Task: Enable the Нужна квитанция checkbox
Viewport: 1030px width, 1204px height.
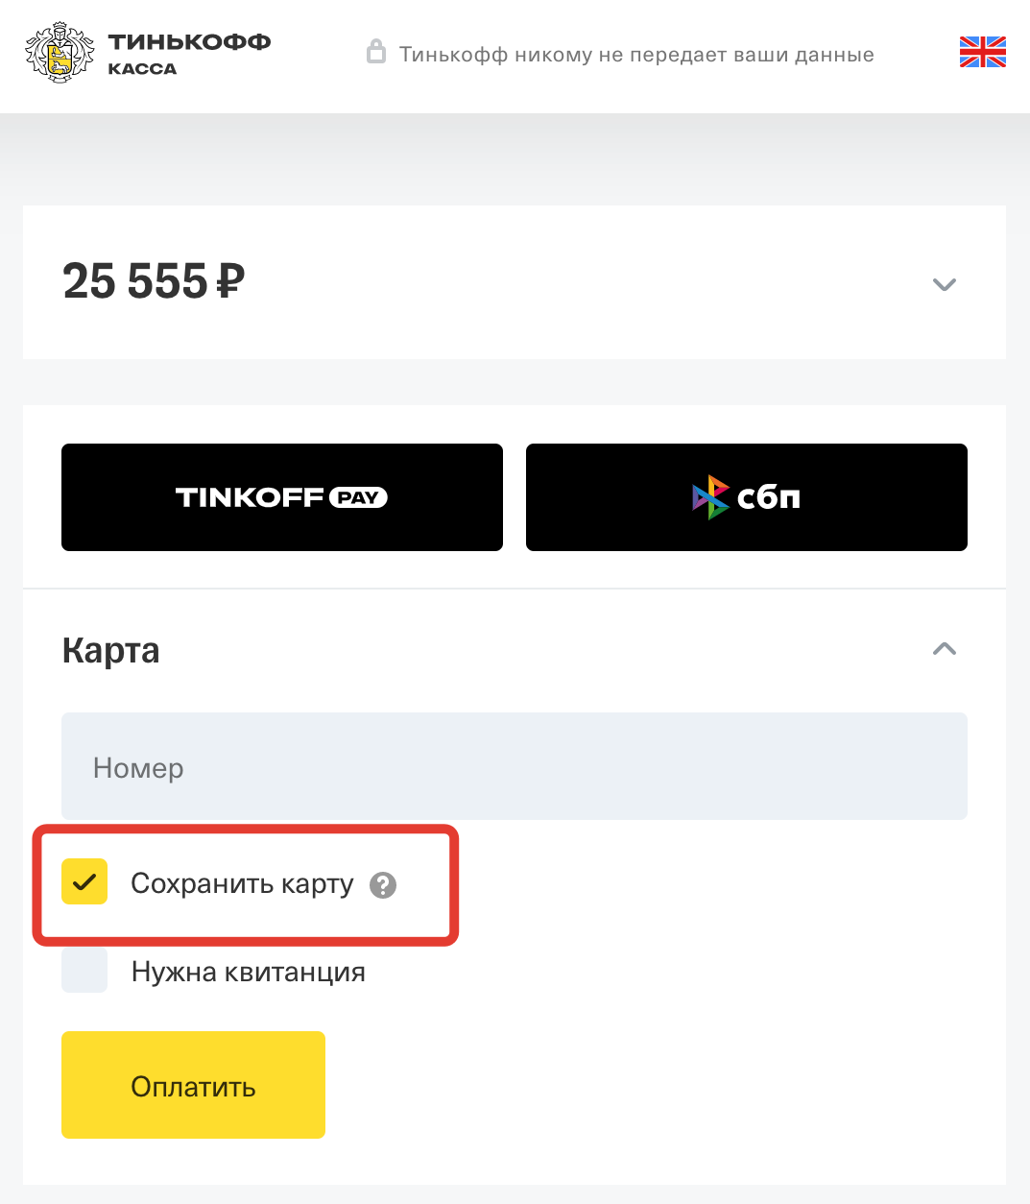Action: click(x=84, y=970)
